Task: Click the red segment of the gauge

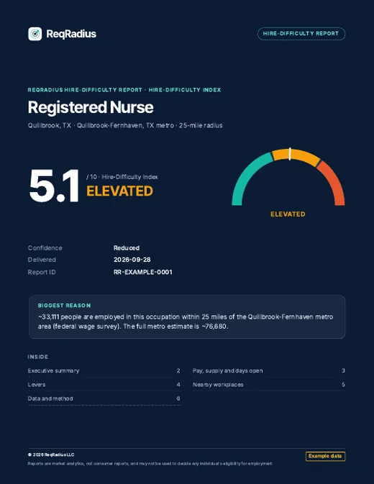Action: [335, 182]
